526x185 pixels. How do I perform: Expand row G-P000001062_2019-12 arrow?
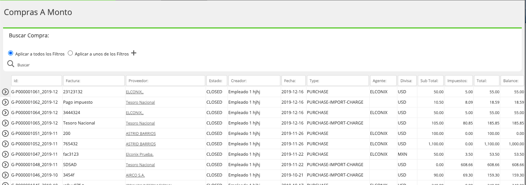(5, 102)
